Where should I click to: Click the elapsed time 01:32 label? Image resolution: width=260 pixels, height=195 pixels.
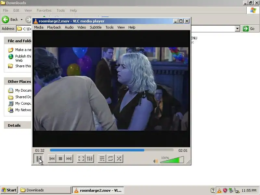pyautogui.click(x=40, y=150)
